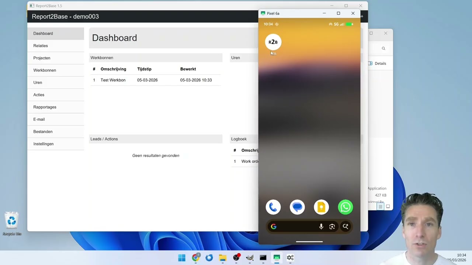This screenshot has width=472, height=265.
Task: Launch Google Keep from the phone dock
Action: coord(321,207)
